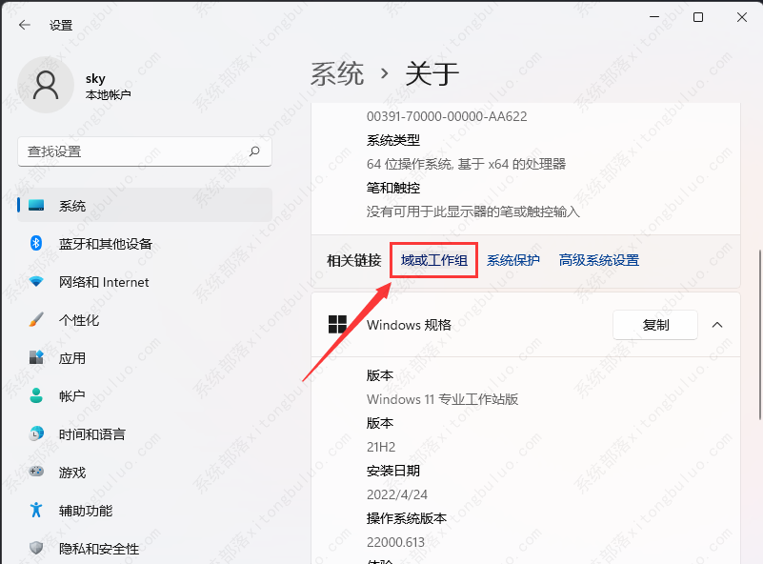Select the 应用 icon in the sidebar
Image resolution: width=763 pixels, height=564 pixels.
[x=34, y=357]
